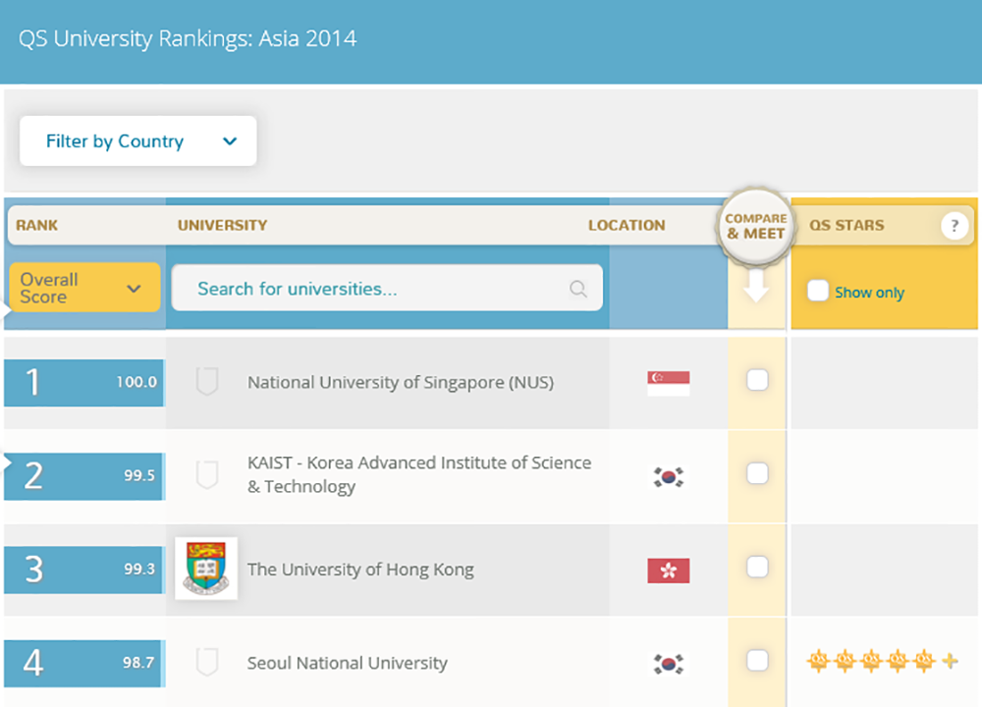Tick the QS Stars Show only checkbox
Image resolution: width=982 pixels, height=707 pixels.
point(817,291)
